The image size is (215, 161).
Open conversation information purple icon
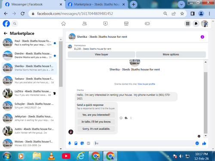202,37
